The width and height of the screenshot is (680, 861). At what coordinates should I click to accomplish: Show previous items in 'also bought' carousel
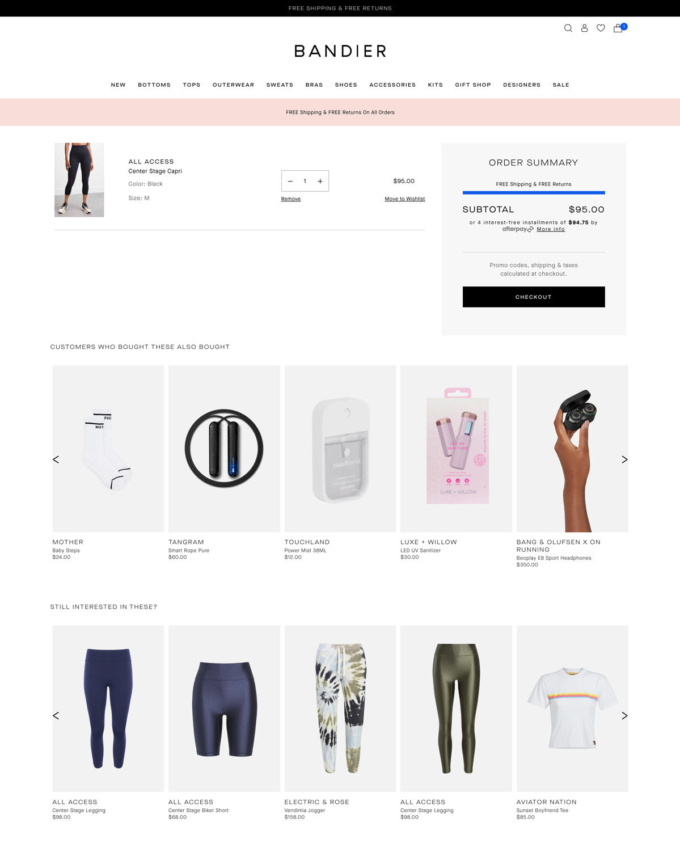coord(56,459)
